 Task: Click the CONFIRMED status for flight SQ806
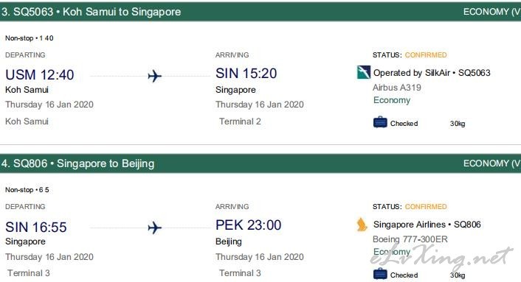[426, 207]
